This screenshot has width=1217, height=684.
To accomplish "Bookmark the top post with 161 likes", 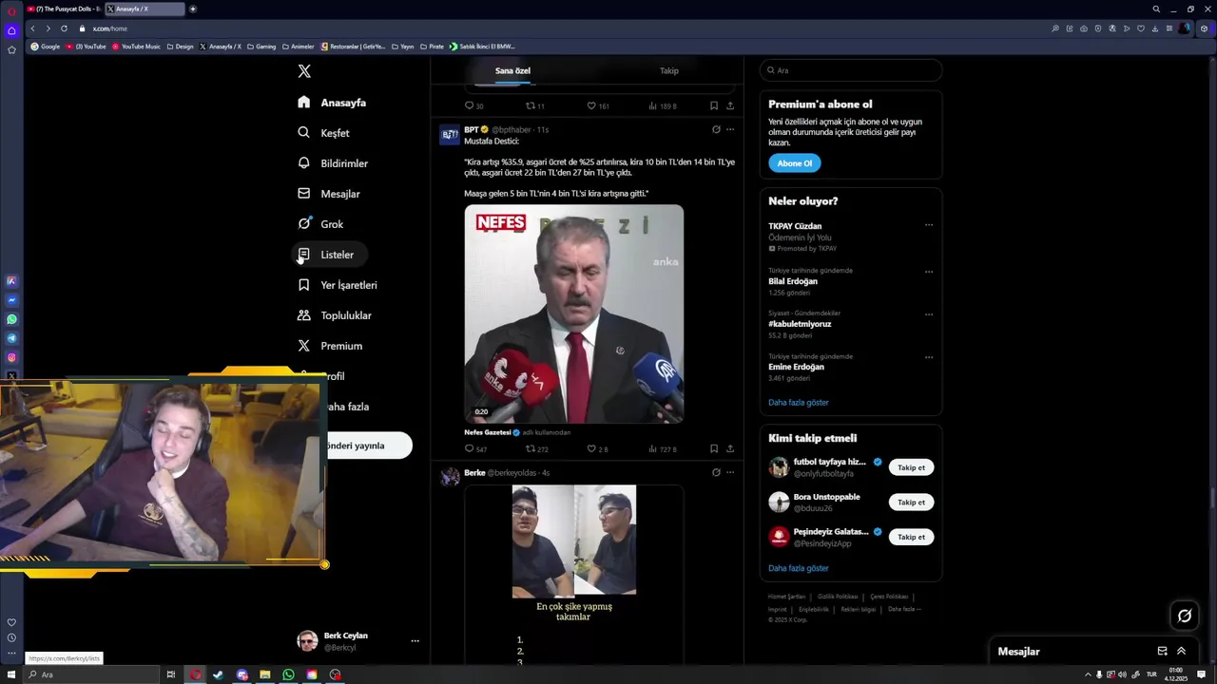I will (x=714, y=105).
